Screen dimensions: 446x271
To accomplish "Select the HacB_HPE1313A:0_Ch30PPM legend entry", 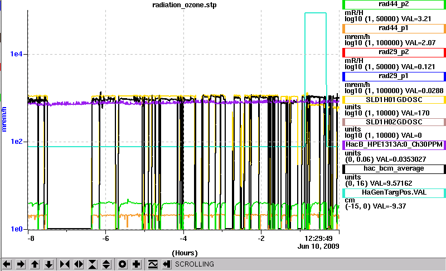I will pyautogui.click(x=394, y=145).
